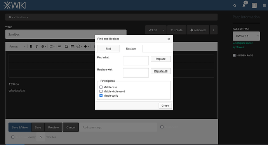Toggle the Hidden Page checkbox
Screen dimensions: 268x145
(234, 55)
